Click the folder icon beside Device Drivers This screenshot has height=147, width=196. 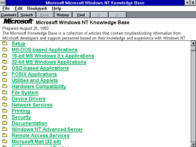coord(5,98)
